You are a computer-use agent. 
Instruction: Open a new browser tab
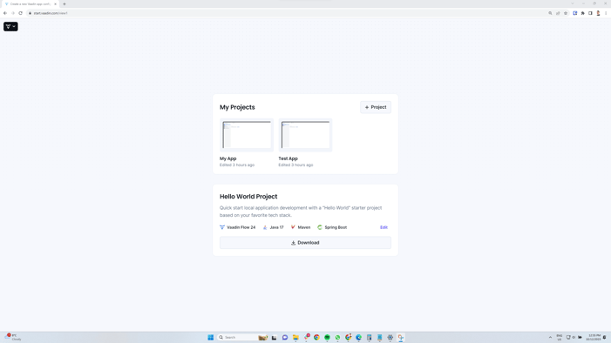point(64,3)
